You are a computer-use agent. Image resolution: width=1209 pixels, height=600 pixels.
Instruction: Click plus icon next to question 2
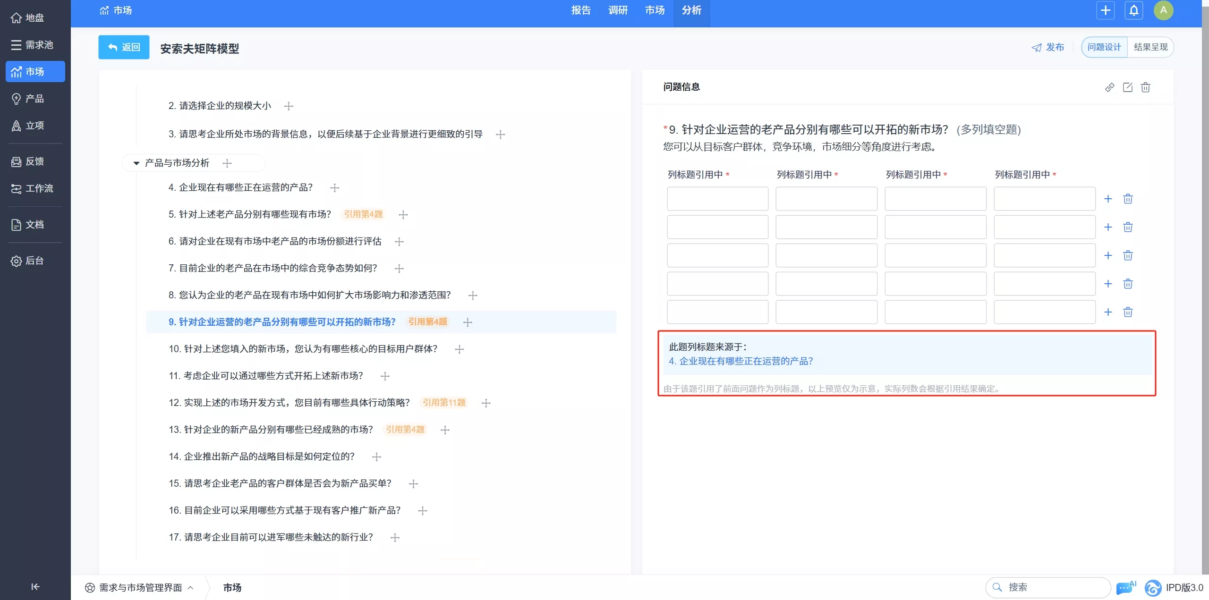289,106
